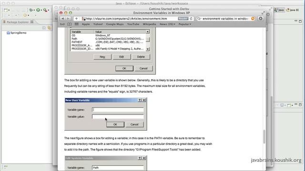This screenshot has height=171, width=305.
Task: Click the Collapse All icon in Package Explorer
Action: click(x=44, y=28)
